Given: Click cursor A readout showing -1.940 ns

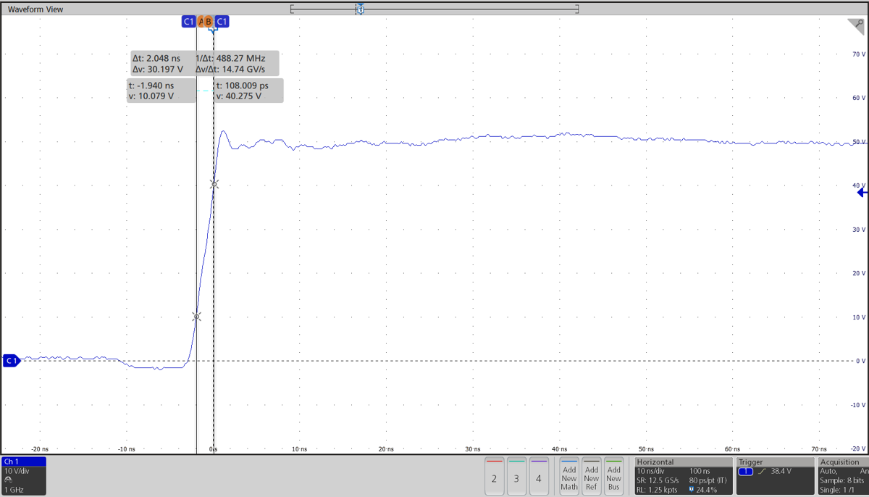Looking at the screenshot, I should coord(161,91).
